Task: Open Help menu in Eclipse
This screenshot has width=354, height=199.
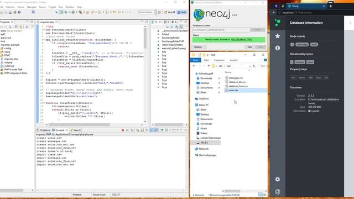Action: click(x=79, y=7)
